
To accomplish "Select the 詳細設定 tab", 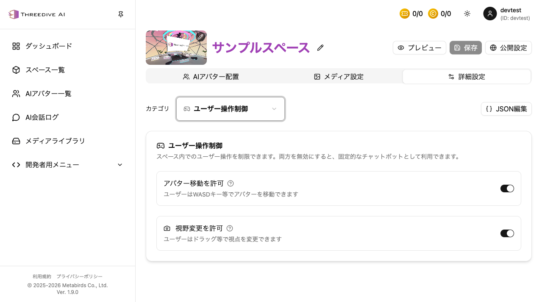I will coord(467,77).
